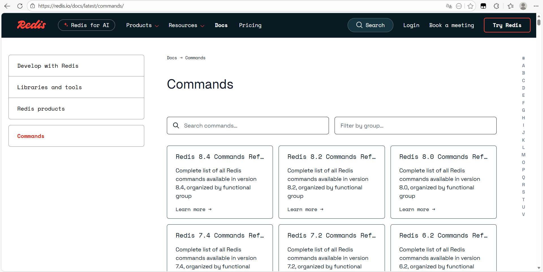
Task: Jump to letter M in index
Action: click(x=523, y=155)
